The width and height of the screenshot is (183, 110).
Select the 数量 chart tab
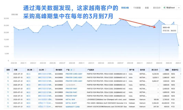tap(147, 8)
